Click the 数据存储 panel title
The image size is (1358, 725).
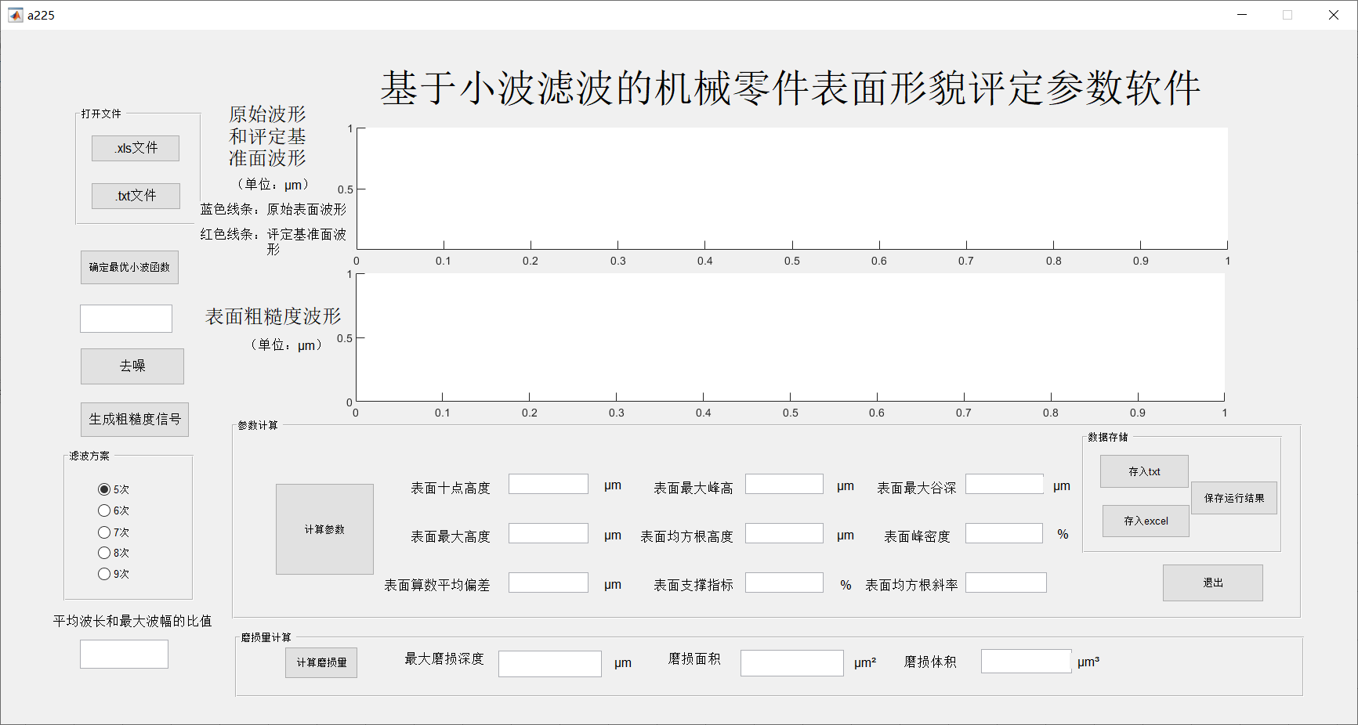(x=1108, y=437)
